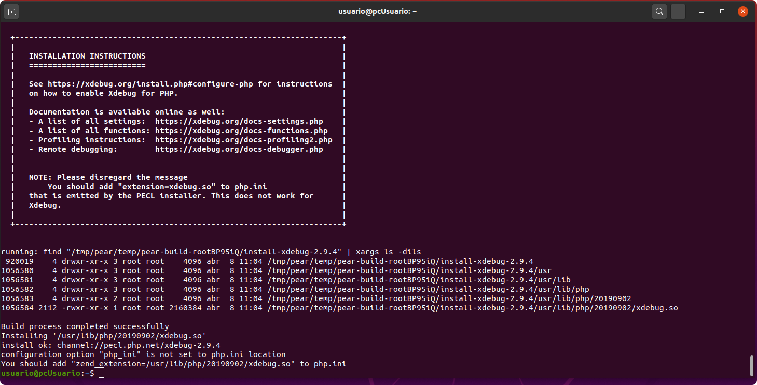The image size is (757, 385).
Task: Click the terminal cursor after the prompt
Action: tap(101, 373)
